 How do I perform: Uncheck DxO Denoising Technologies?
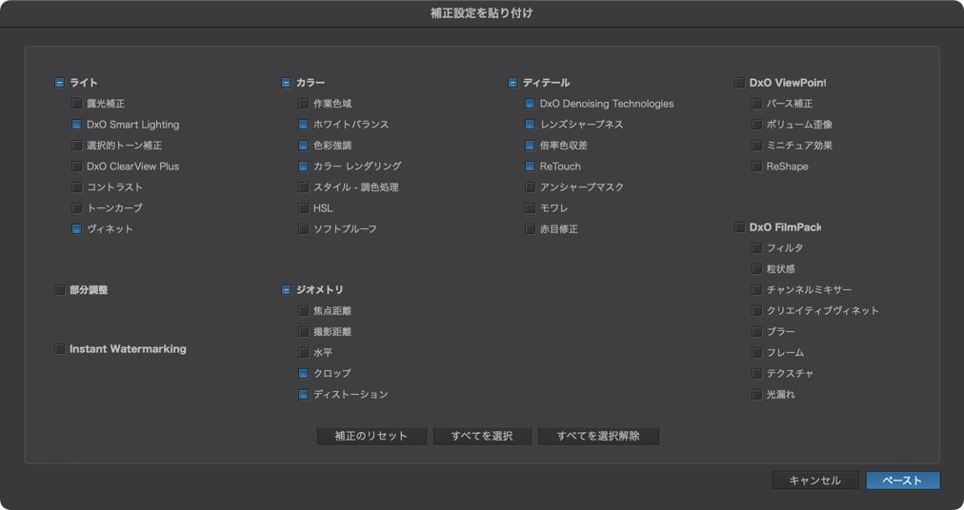tap(530, 104)
